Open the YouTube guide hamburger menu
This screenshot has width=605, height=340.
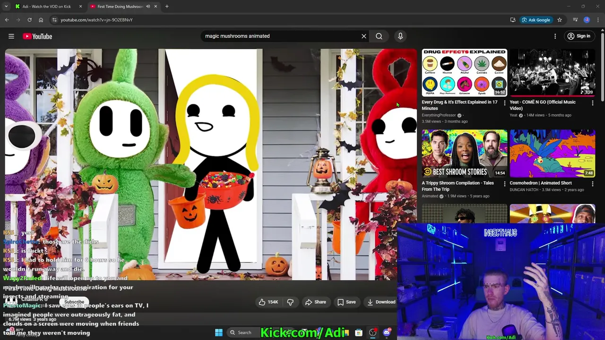[11, 36]
